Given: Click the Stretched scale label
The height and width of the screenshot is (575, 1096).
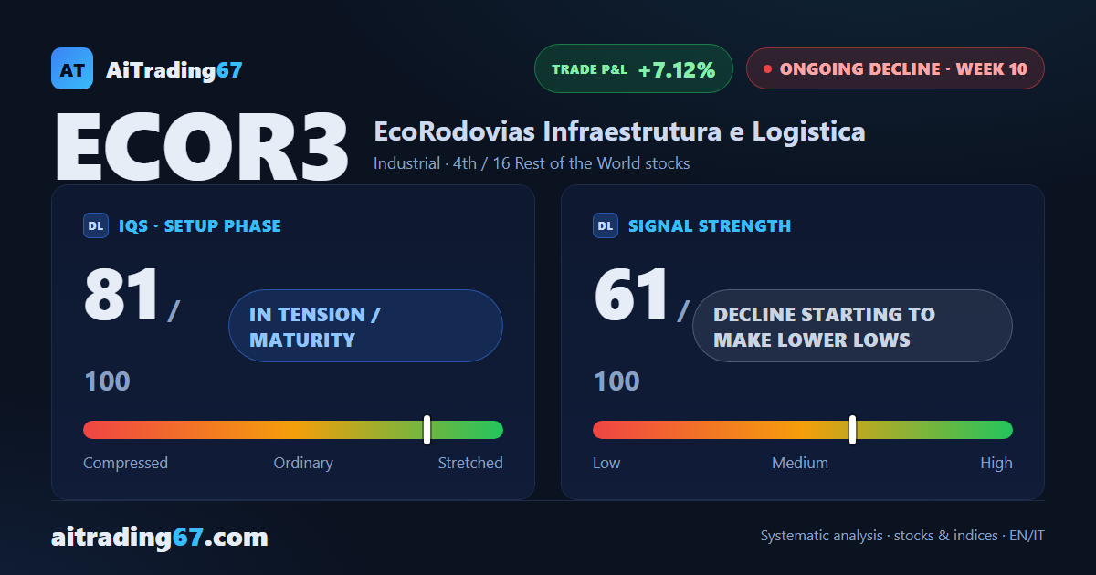Looking at the screenshot, I should coord(470,463).
